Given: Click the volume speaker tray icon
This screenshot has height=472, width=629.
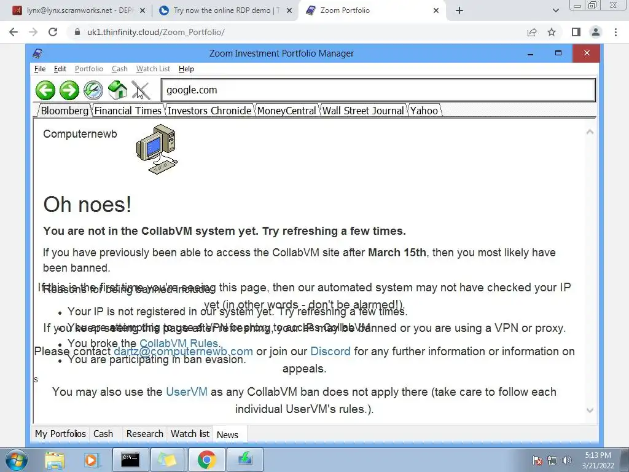Looking at the screenshot, I should [567, 460].
